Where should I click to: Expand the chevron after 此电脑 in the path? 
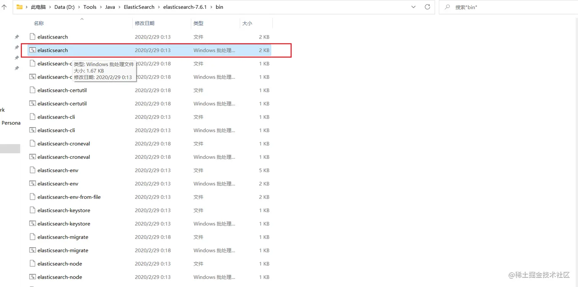point(50,7)
